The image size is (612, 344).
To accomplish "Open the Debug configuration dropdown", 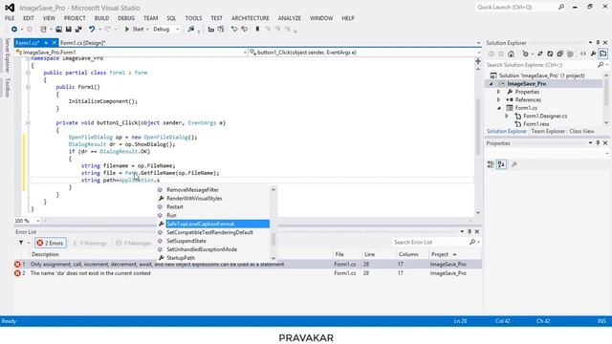I will (166, 30).
